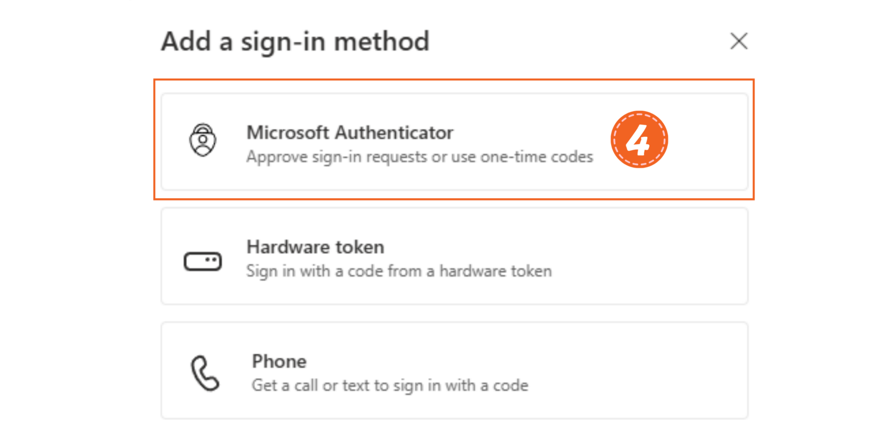
Task: Click "Sign in with a code from a hardware token"
Action: (399, 271)
